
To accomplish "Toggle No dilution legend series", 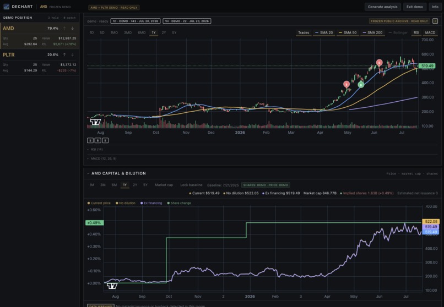I will click(126, 203).
